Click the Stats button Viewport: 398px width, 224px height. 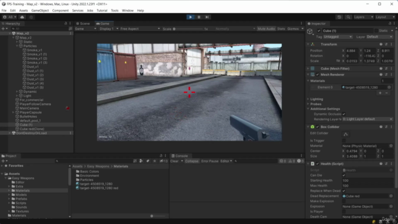tap(281, 29)
